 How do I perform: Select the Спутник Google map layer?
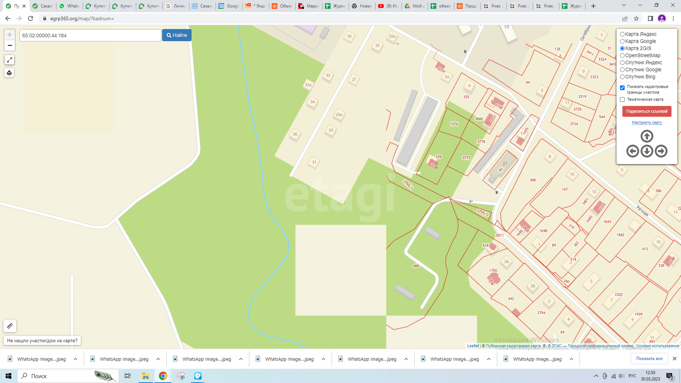[622, 70]
